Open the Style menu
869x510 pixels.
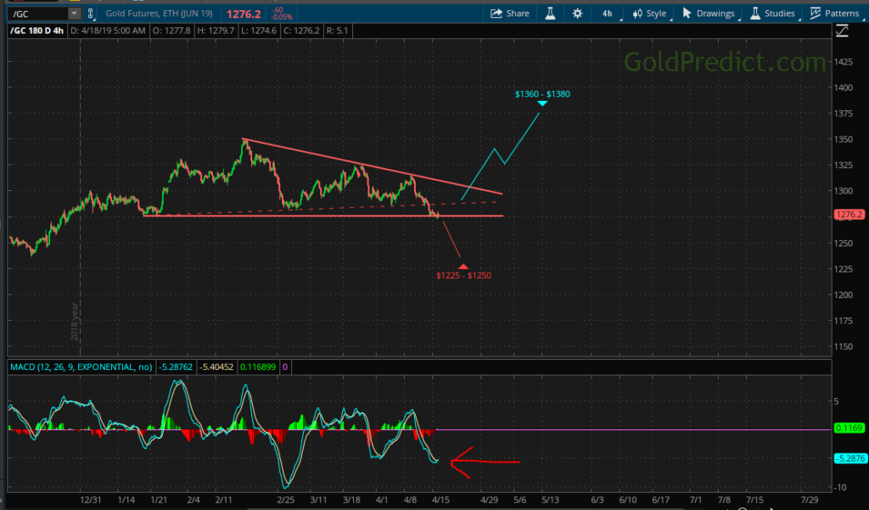649,14
